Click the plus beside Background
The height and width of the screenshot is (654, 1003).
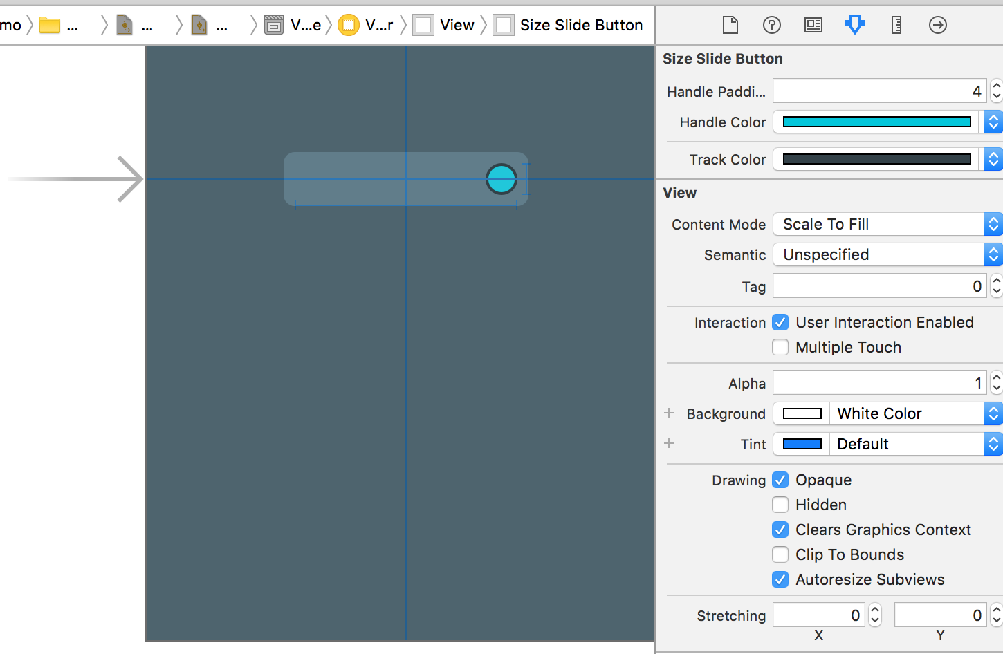click(x=669, y=413)
